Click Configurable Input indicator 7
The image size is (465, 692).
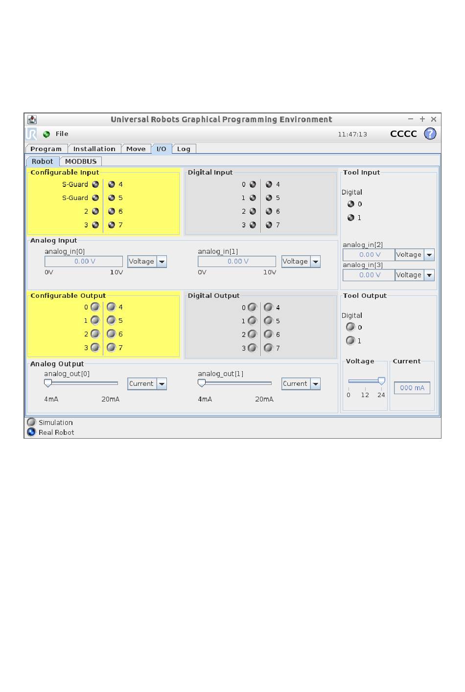pyautogui.click(x=112, y=225)
